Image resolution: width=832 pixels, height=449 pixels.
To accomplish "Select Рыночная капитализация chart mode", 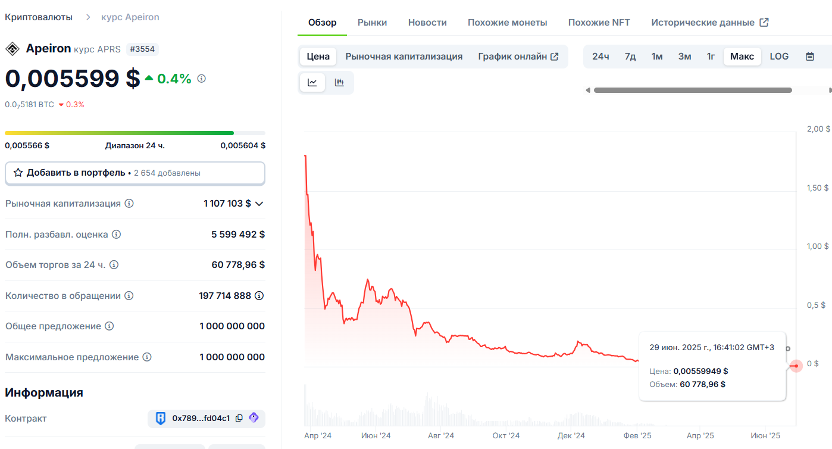I will tap(404, 57).
